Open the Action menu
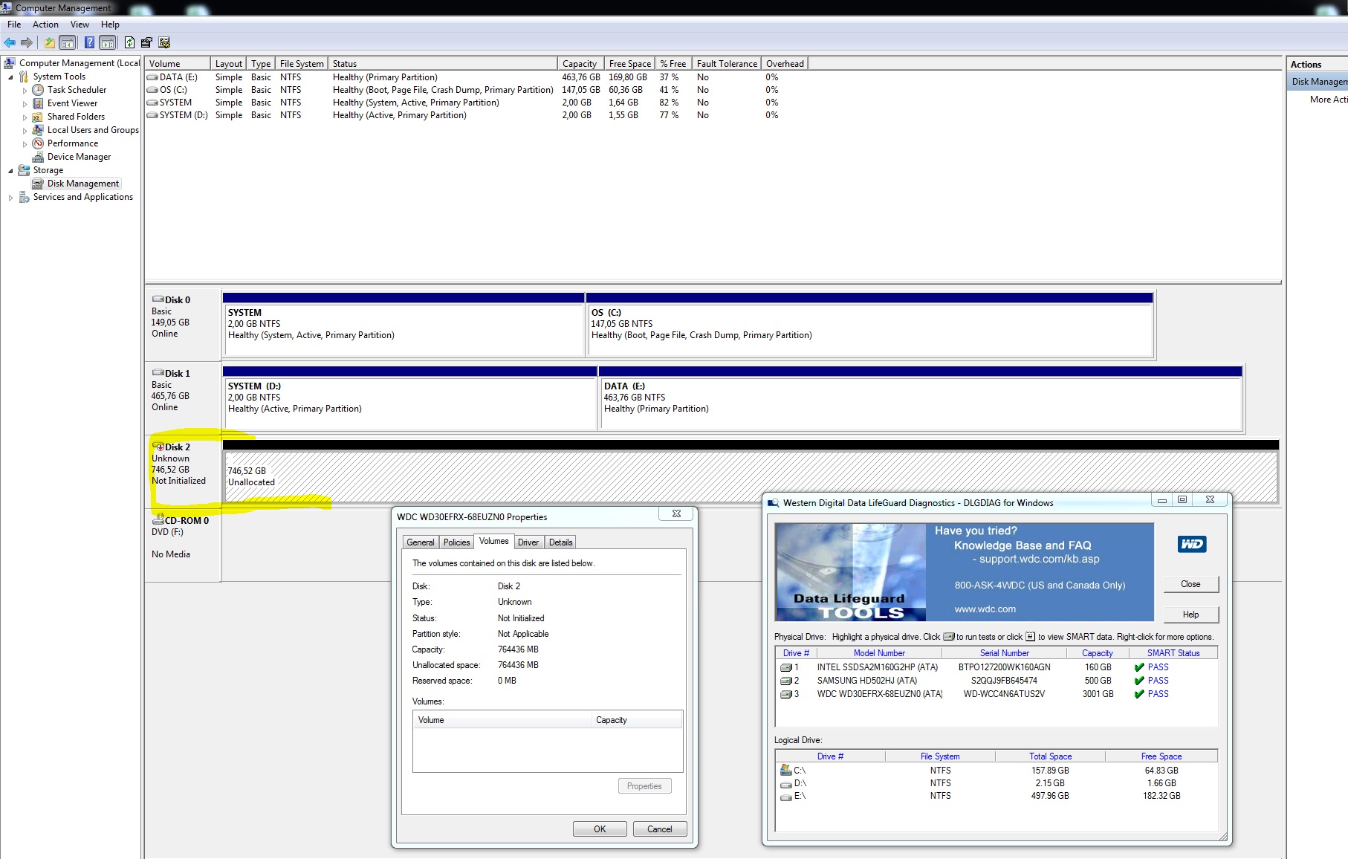1348x859 pixels. 45,25
